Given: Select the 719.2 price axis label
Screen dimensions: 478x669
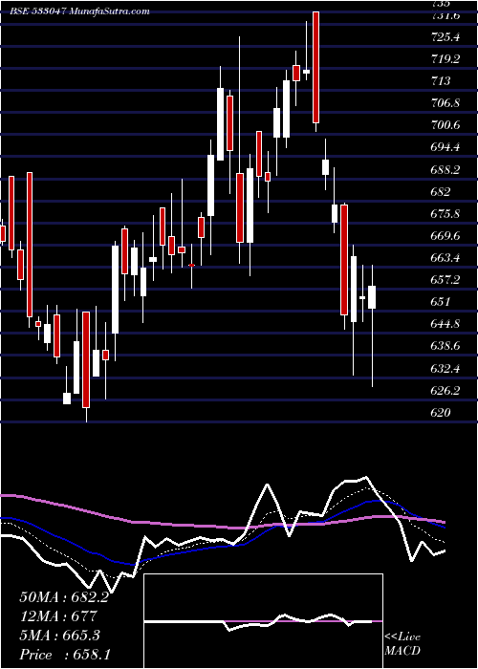Looking at the screenshot, I should 445,59.
